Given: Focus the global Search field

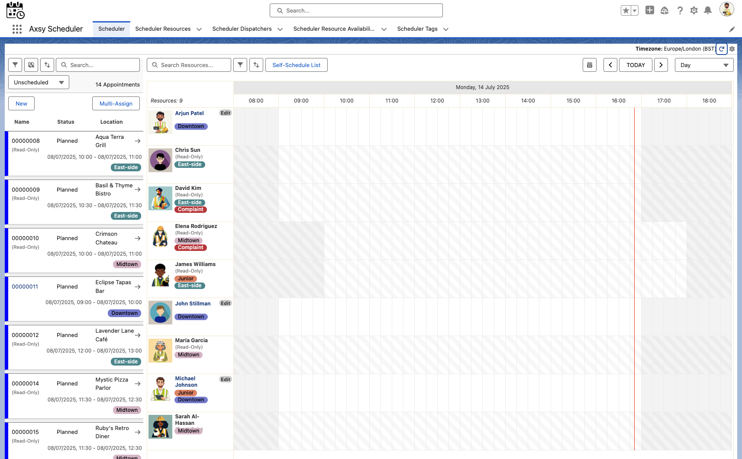Looking at the screenshot, I should (x=356, y=10).
